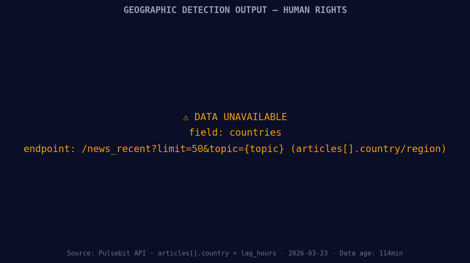This screenshot has height=263, width=470.
Task: Click the word DATA next to the warning icon
Action: (x=206, y=117)
